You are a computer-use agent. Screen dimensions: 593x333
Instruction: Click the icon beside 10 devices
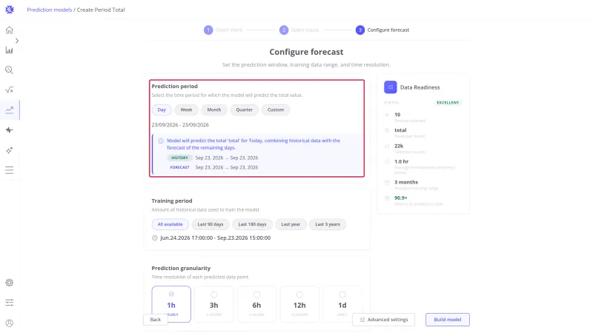click(x=387, y=115)
